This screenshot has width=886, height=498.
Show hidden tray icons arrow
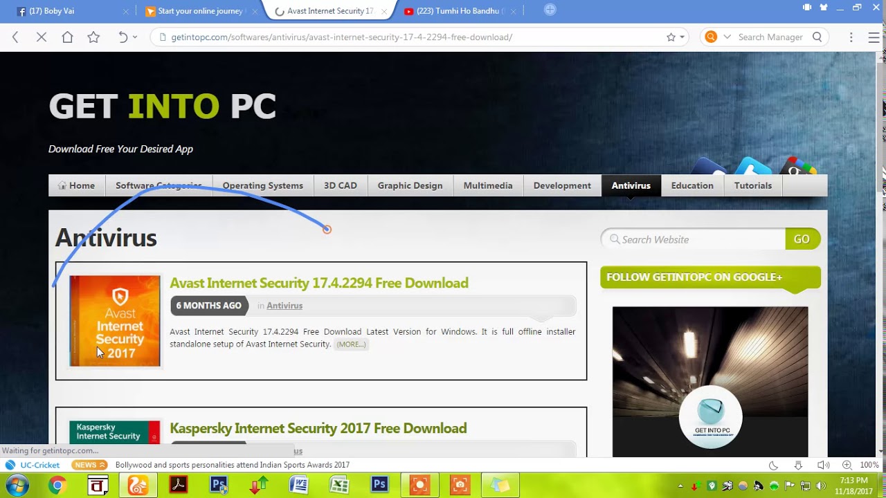tap(680, 486)
